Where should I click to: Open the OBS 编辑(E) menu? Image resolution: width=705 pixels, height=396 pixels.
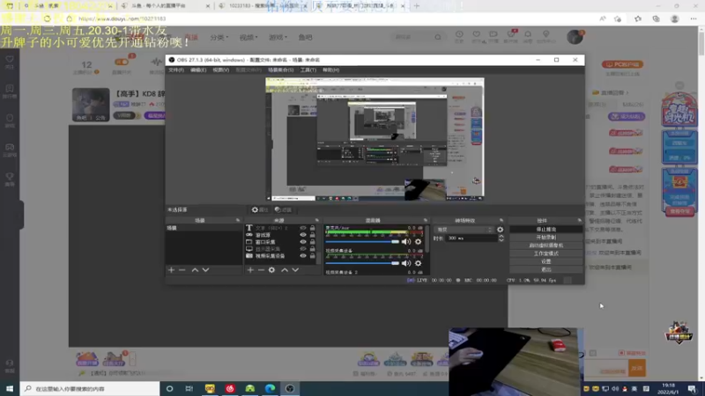(198, 70)
